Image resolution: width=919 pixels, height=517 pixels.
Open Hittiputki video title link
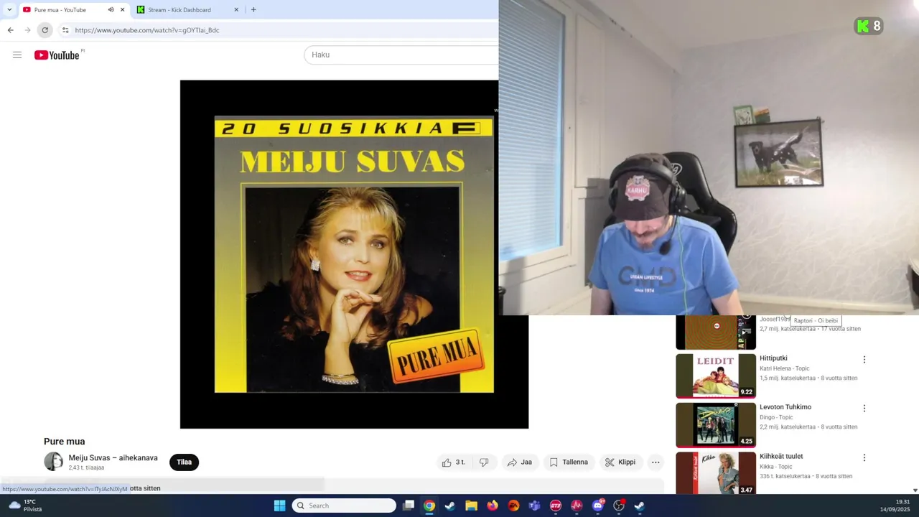(x=773, y=358)
